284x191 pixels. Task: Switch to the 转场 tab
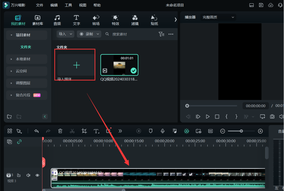pyautogui.click(x=96, y=20)
